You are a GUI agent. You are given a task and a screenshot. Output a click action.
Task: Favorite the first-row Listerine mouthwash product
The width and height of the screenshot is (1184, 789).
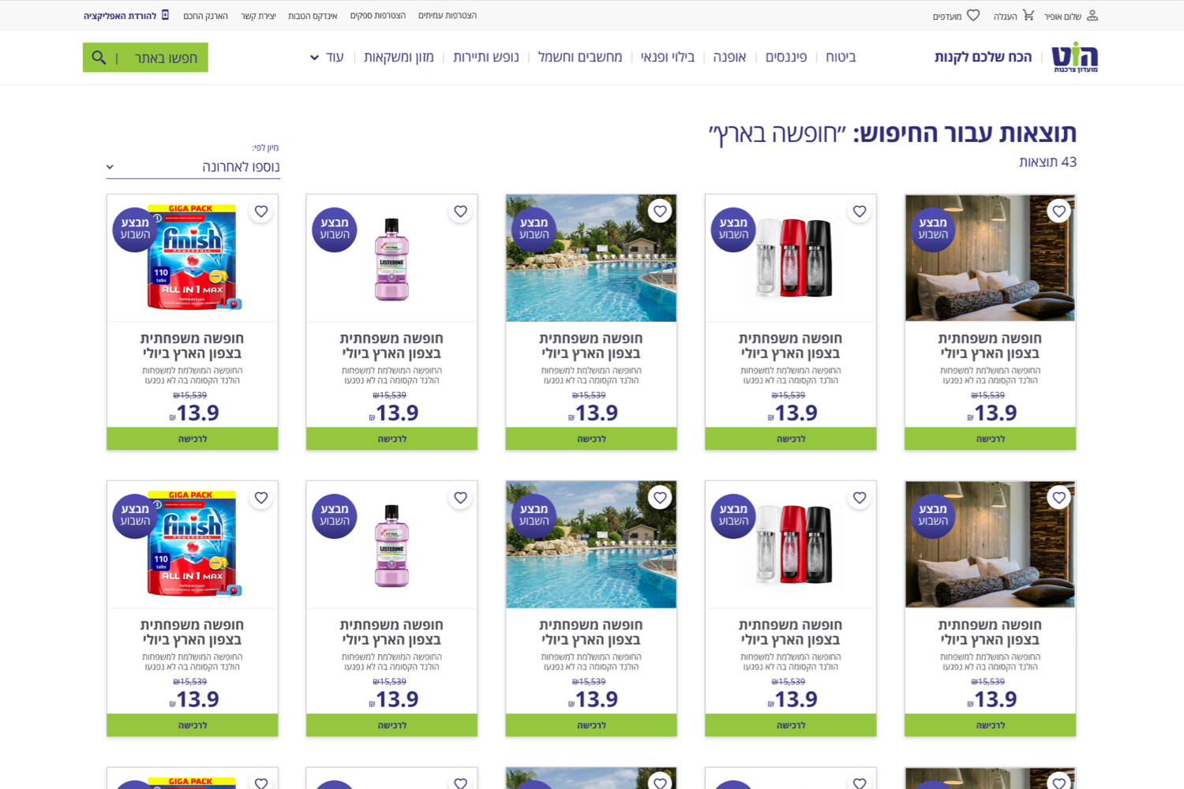tap(461, 211)
